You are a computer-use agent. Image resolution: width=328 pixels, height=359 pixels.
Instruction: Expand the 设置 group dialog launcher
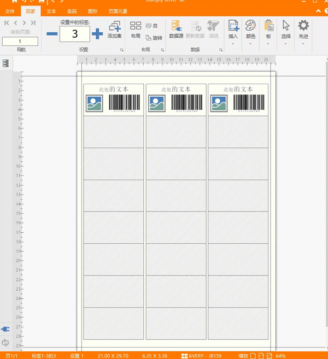click(122, 50)
